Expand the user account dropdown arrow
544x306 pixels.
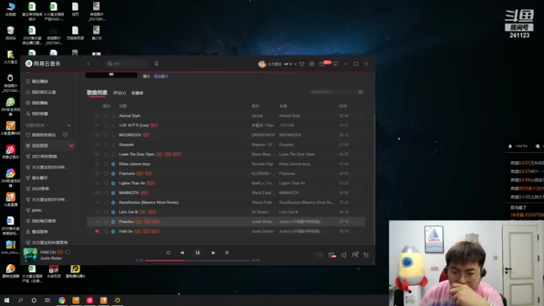click(295, 64)
